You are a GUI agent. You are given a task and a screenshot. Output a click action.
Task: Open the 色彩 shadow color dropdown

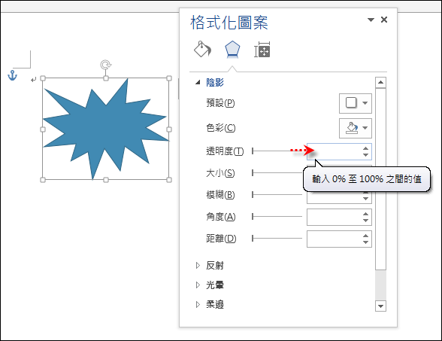point(355,128)
